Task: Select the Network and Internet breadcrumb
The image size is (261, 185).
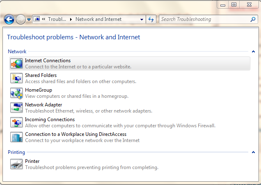Action: [x=98, y=19]
